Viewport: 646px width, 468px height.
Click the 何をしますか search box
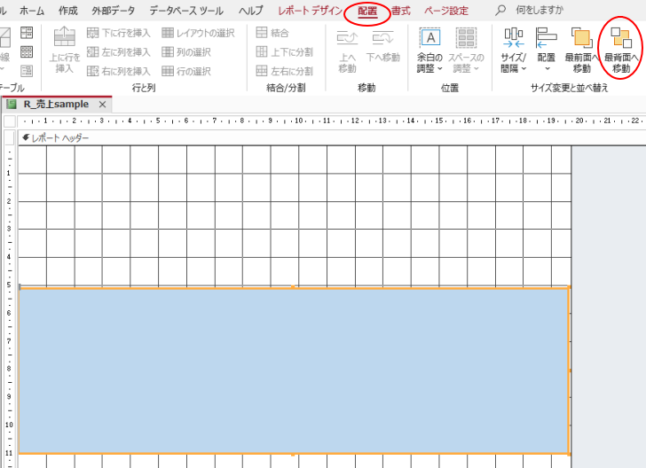tap(540, 10)
